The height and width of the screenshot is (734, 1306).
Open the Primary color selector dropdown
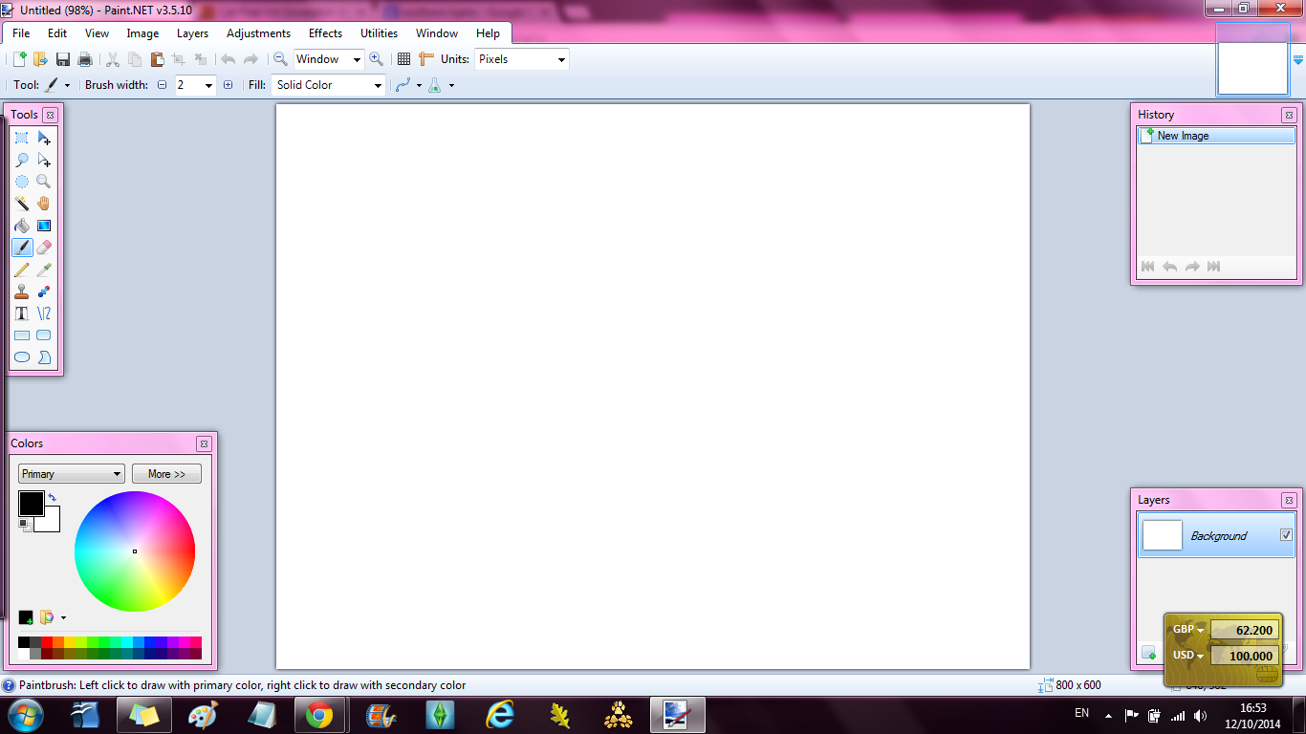tap(72, 474)
